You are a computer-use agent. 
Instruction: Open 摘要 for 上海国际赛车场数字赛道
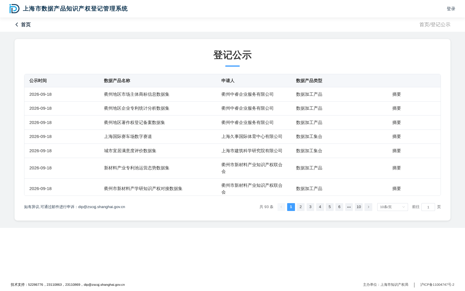pos(397,136)
